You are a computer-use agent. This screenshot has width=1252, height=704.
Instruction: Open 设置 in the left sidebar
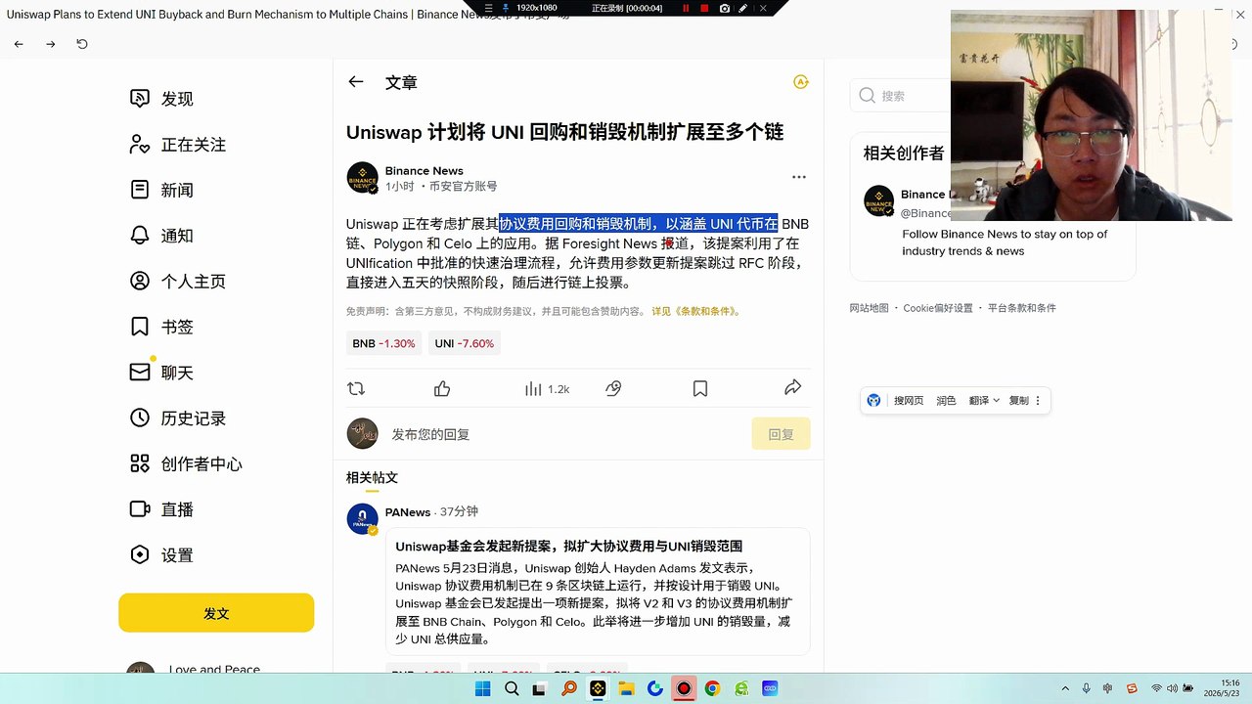pos(162,555)
